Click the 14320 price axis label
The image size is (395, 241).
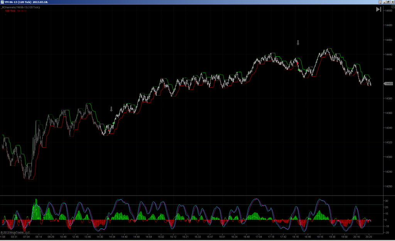coord(388,142)
